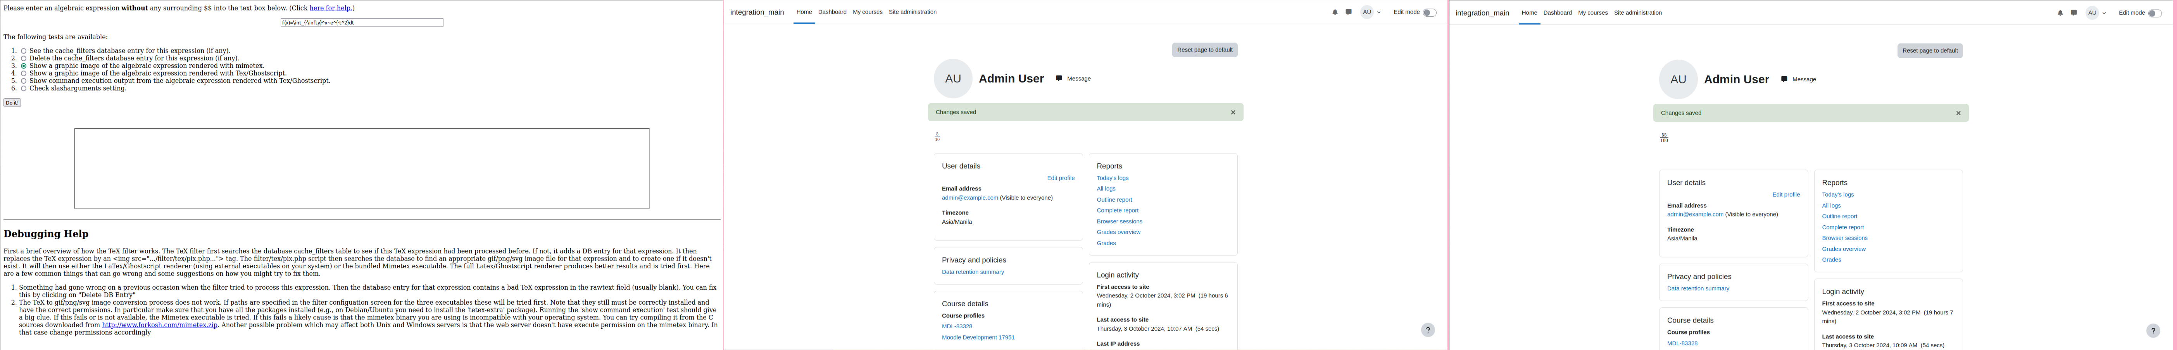Open Complete report in right window

(1842, 228)
